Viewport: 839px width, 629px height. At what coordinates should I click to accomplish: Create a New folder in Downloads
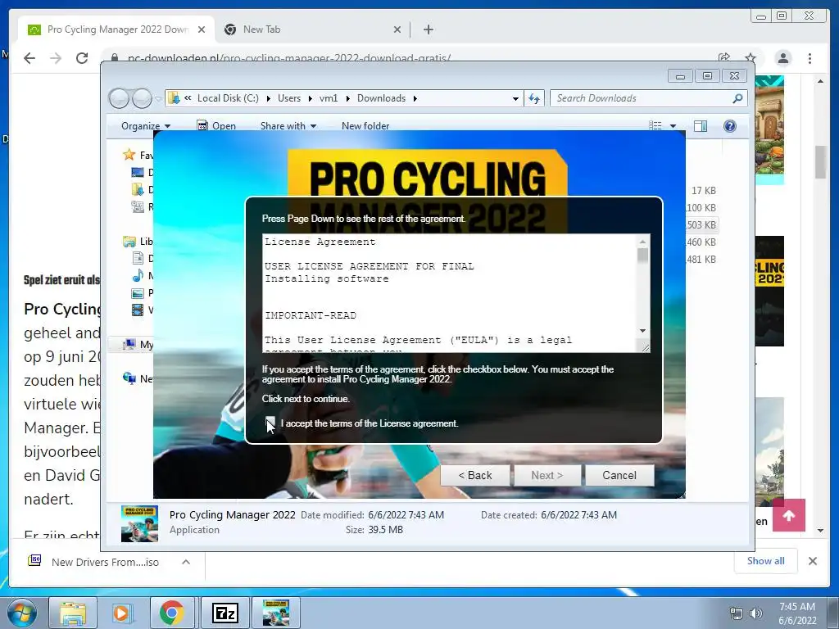pos(365,125)
